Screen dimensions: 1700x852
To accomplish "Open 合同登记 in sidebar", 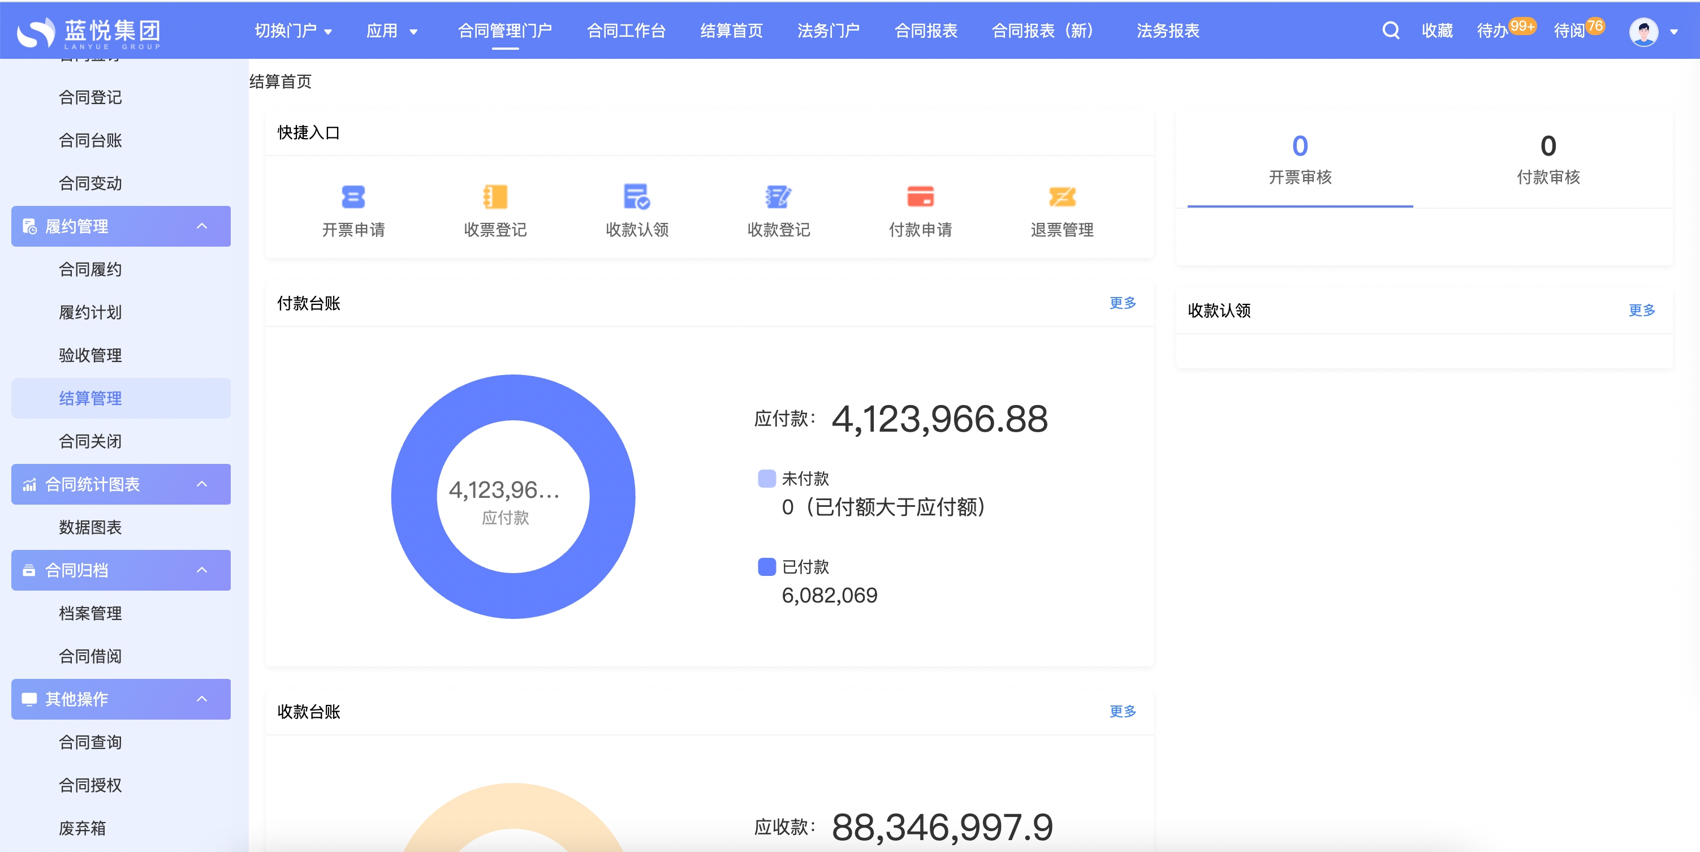I will click(x=90, y=98).
